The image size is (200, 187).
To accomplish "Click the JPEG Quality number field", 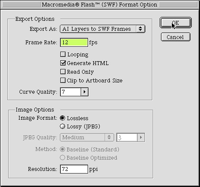I will (127, 138).
